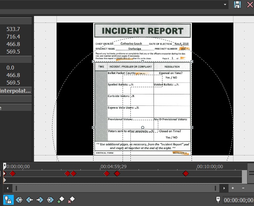Image resolution: width=254 pixels, height=206 pixels.
Task: Click the mask's right-middle edge handle
Action: 192,128
